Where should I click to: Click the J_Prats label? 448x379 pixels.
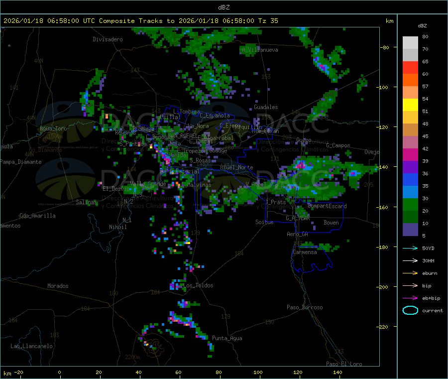click(x=275, y=202)
